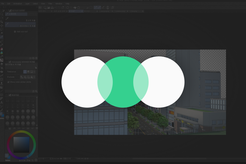Delete sub tool with trash icon
Screen dimensions: 246x164
(x=36, y=58)
